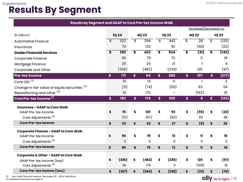Click the 1Q 2024 Preliminary Results header text
The width and height of the screenshot is (243, 182).
point(220,3)
